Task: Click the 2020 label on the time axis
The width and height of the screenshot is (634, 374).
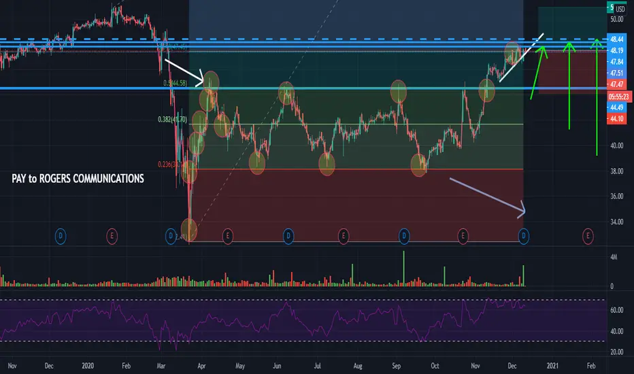Action: pyautogui.click(x=87, y=366)
